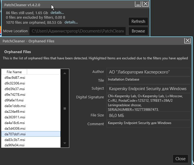
Task: Close the Orphaned Files dialog with X
Action: [x=187, y=41]
